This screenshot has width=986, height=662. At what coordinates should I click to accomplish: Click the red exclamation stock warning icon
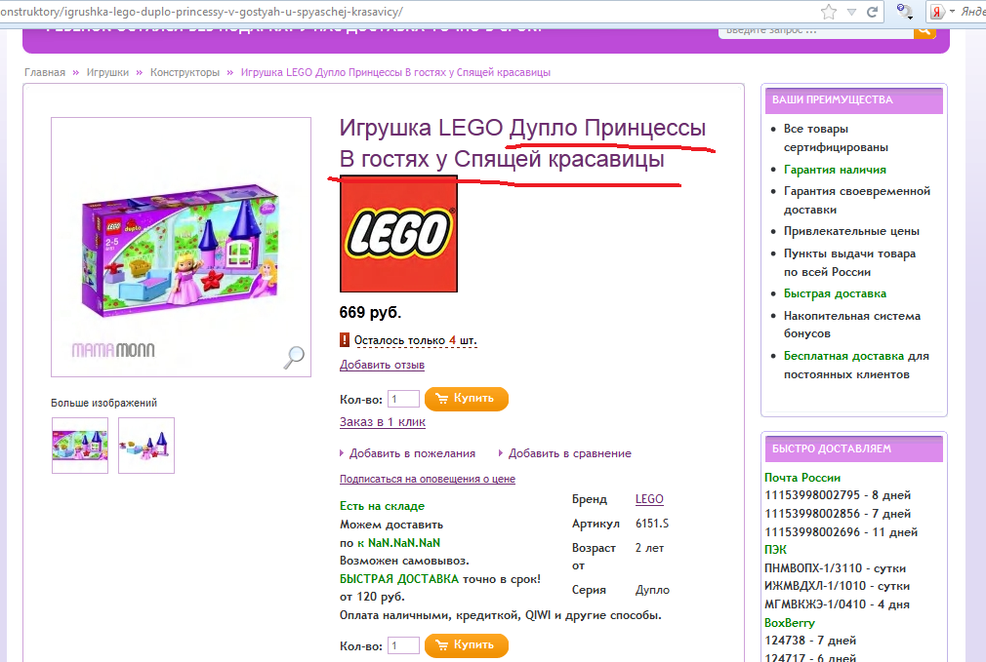[x=345, y=340]
